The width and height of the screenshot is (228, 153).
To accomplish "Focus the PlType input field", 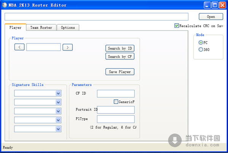I will point(116,119).
